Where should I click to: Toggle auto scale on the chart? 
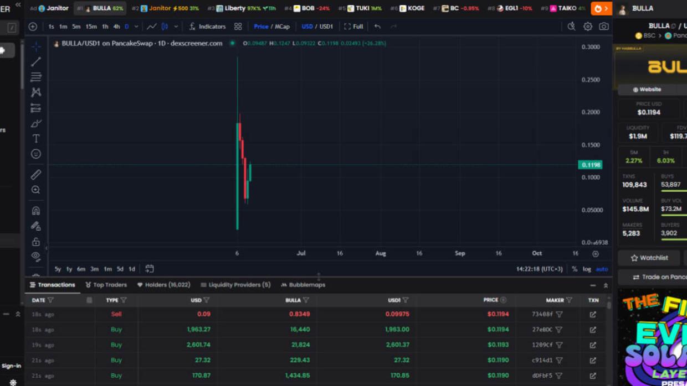click(x=602, y=269)
